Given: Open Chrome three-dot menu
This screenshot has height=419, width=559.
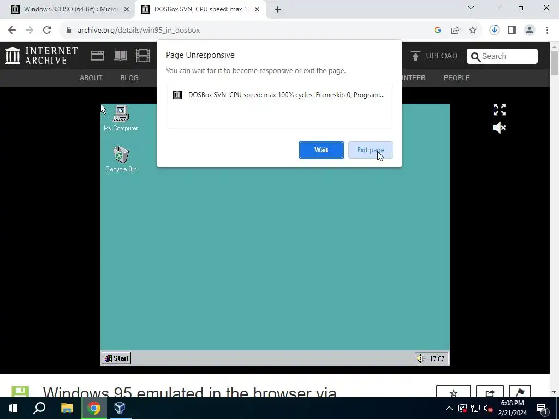Looking at the screenshot, I should click(547, 31).
